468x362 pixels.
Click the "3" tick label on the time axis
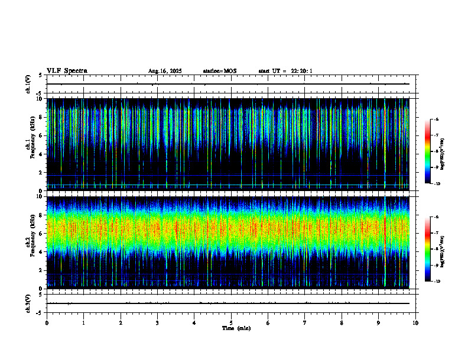(157, 323)
